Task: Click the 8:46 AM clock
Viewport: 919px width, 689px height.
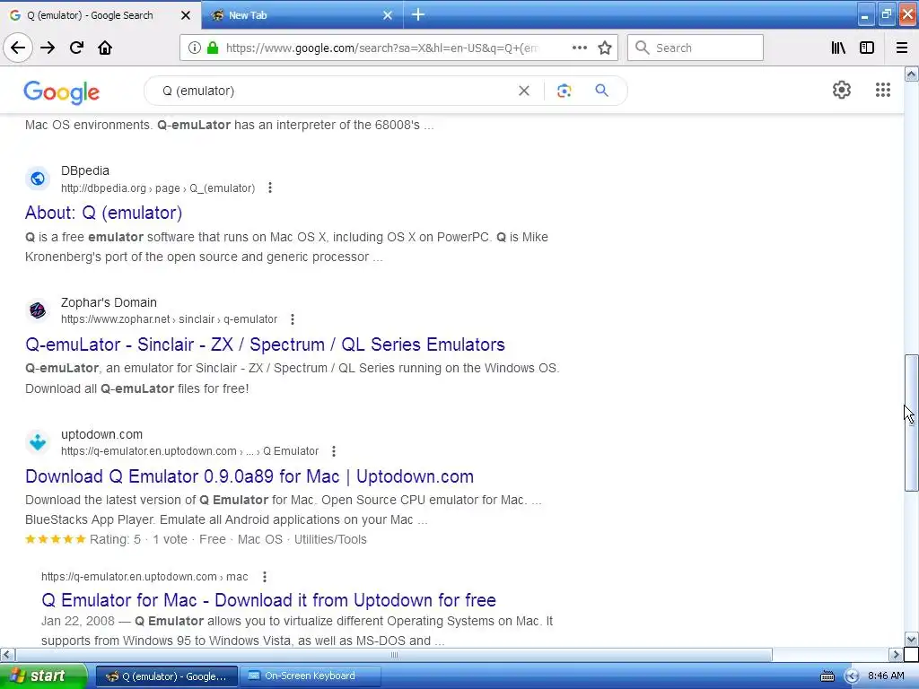Action: (886, 676)
